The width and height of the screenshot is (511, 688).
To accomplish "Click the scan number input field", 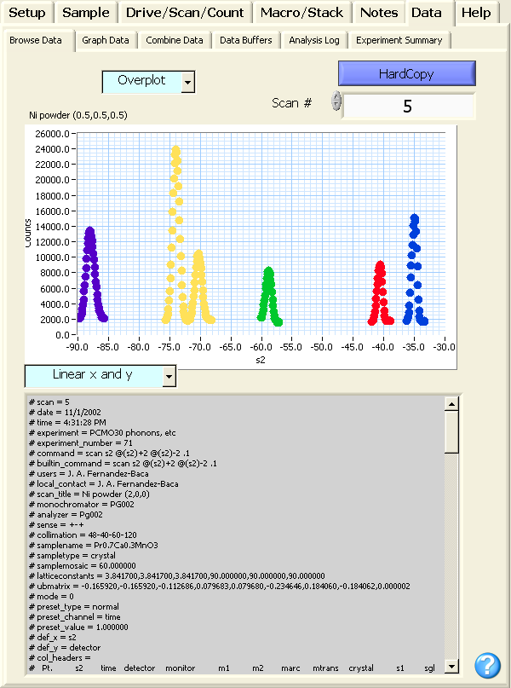I will (408, 107).
